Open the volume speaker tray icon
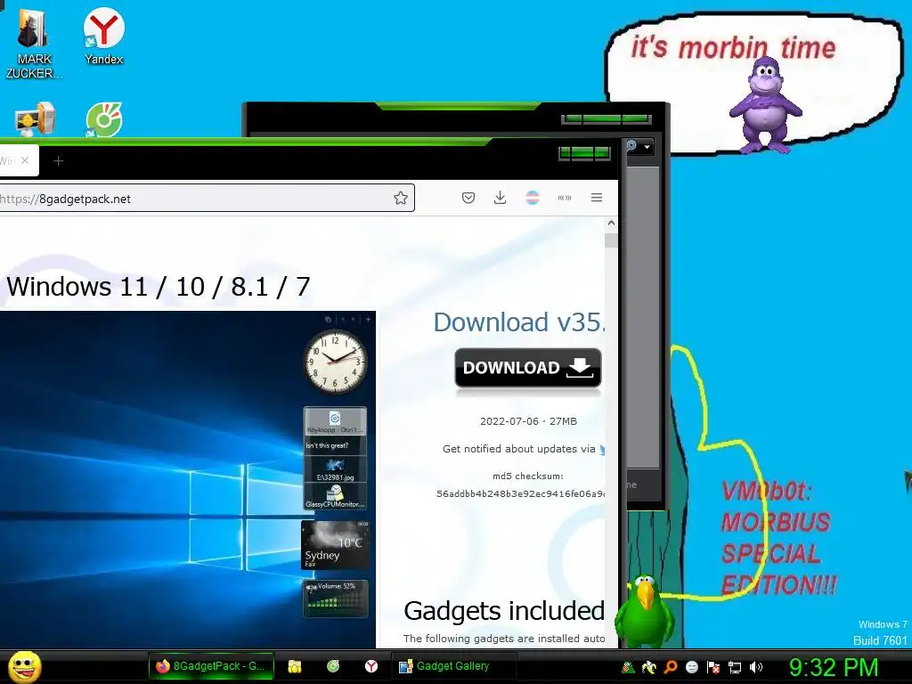This screenshot has width=912, height=684. [755, 667]
